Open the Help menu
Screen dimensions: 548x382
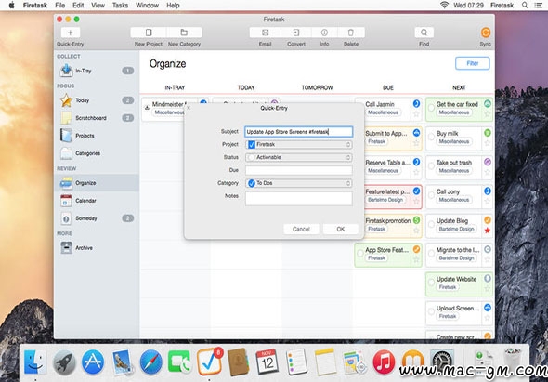pyautogui.click(x=173, y=6)
